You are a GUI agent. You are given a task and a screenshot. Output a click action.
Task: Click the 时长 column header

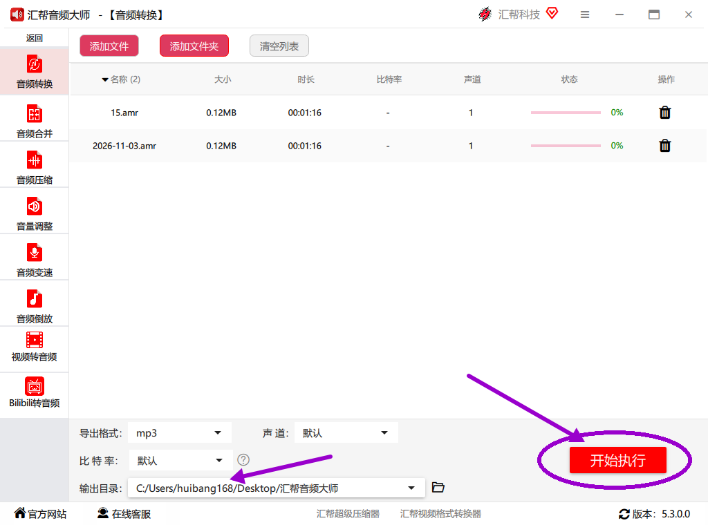[x=306, y=79]
